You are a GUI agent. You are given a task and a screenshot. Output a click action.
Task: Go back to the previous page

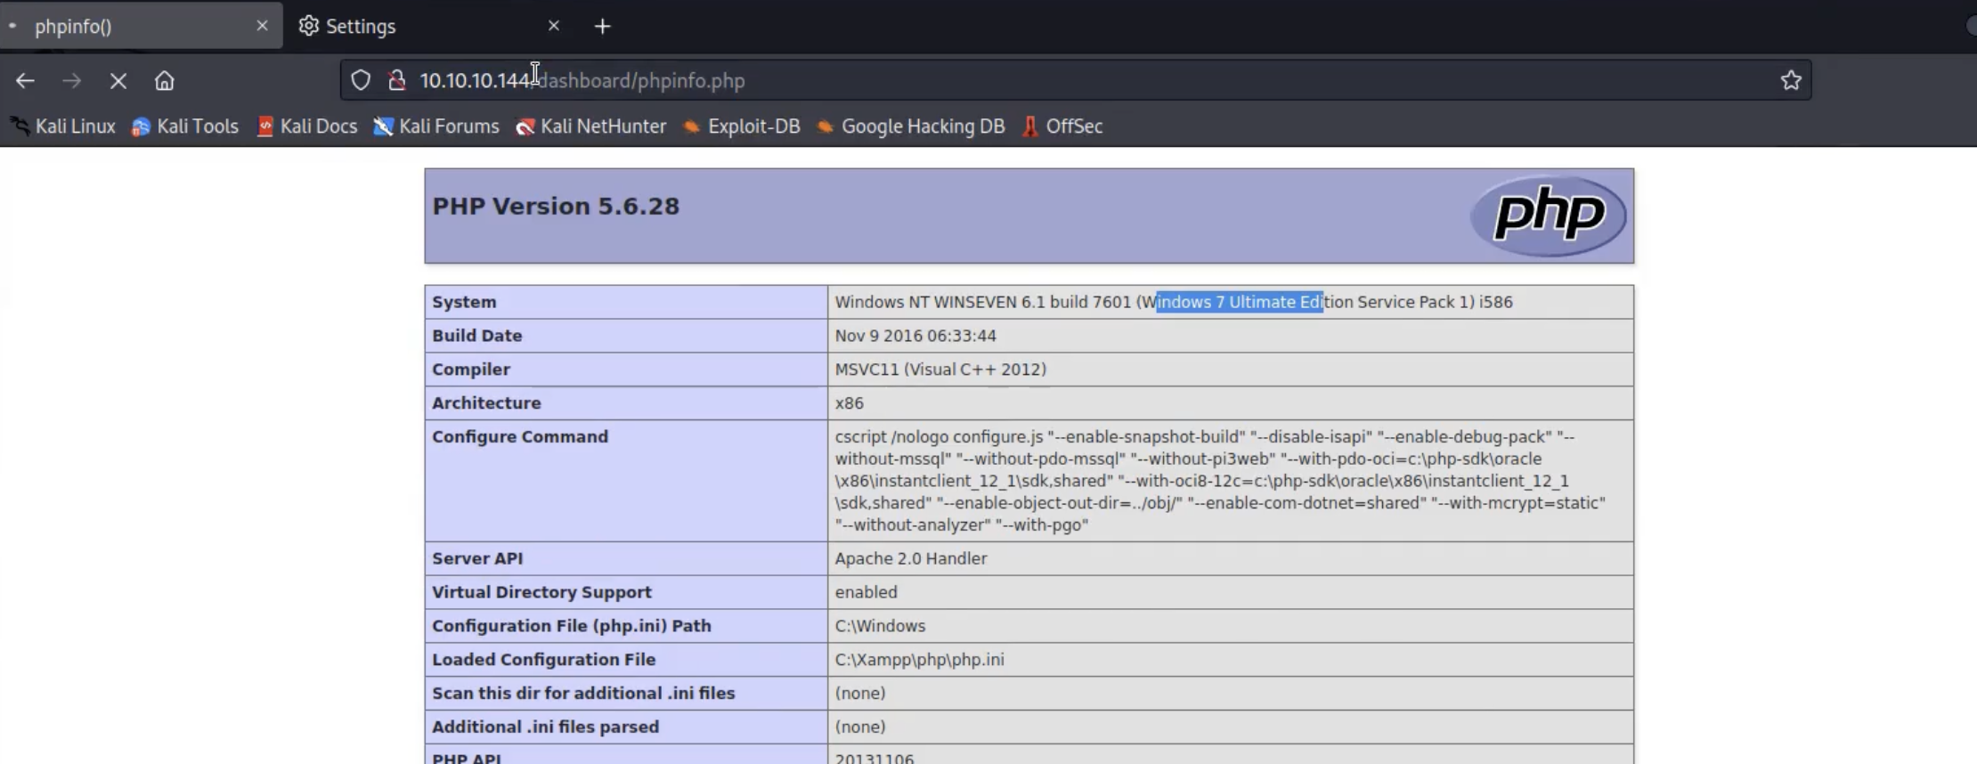coord(25,81)
